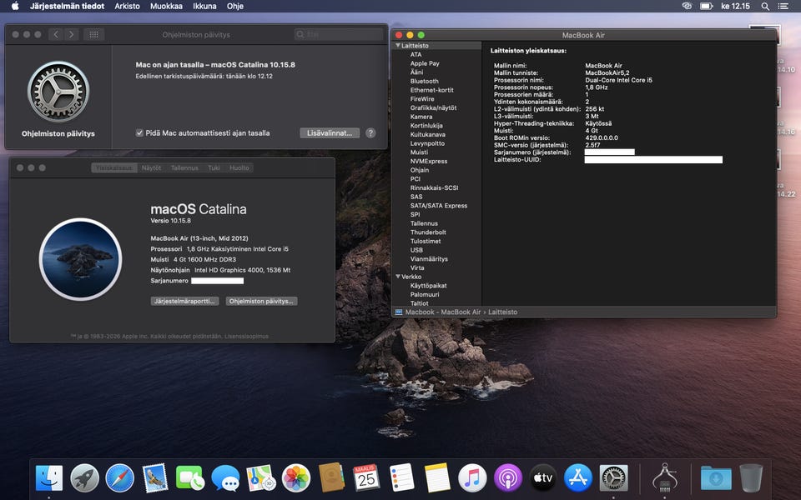
Task: Select Bluetooth in the hardware list
Action: tap(424, 82)
